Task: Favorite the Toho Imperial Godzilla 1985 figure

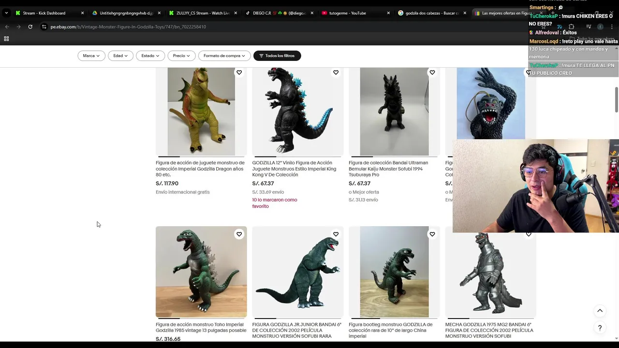Action: click(239, 234)
